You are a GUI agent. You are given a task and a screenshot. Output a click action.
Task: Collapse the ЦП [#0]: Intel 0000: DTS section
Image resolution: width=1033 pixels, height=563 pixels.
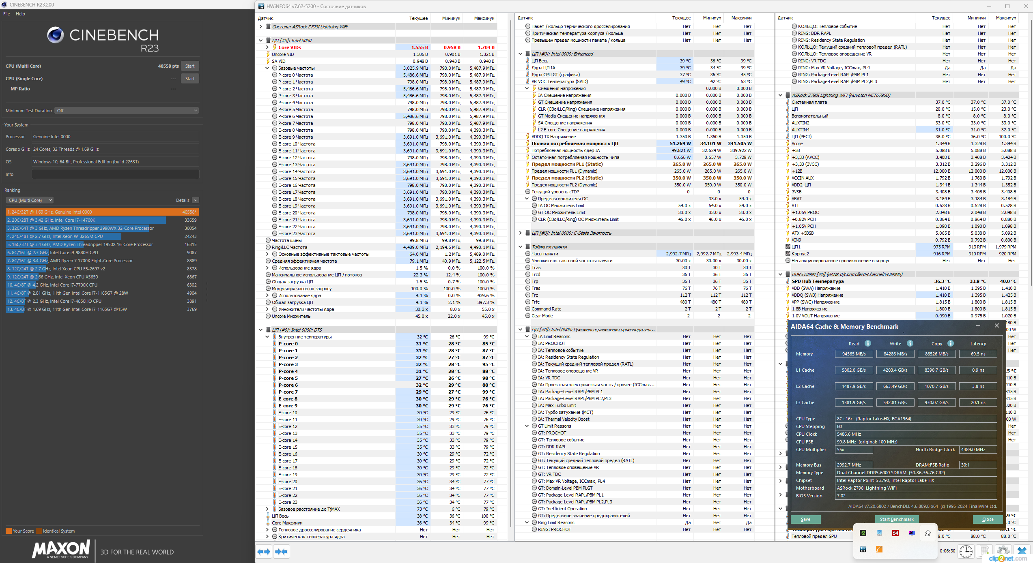tap(261, 330)
